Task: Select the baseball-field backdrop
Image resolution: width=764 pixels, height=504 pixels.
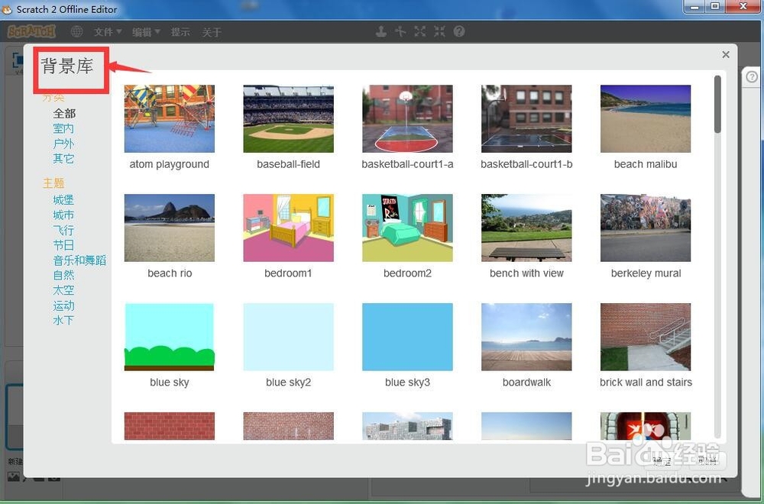Action: click(x=289, y=119)
